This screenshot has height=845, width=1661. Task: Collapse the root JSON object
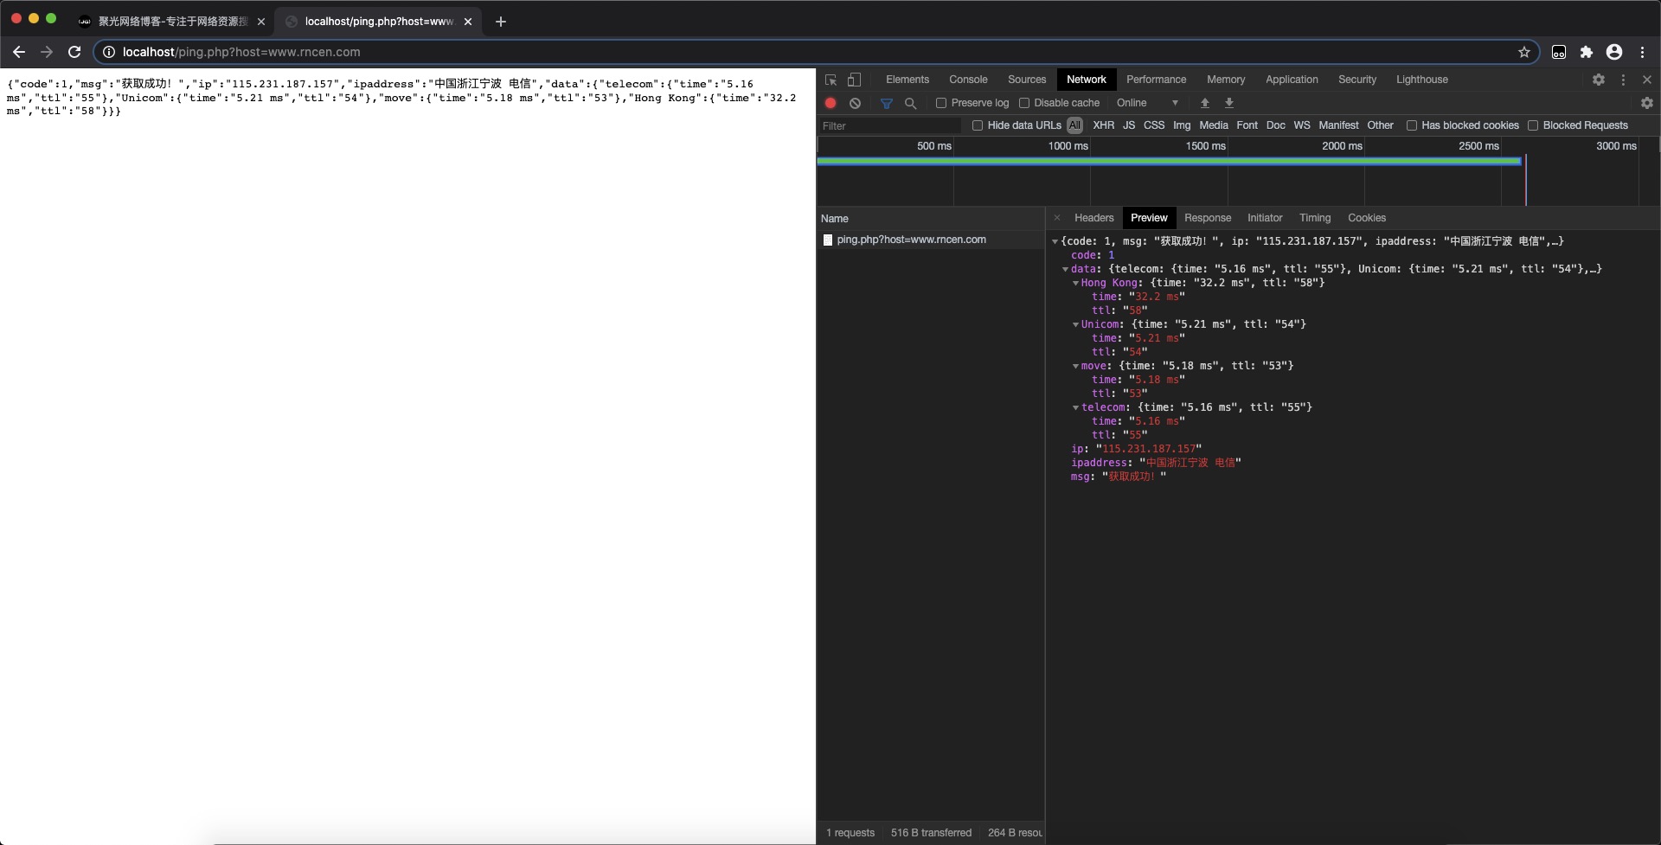(1055, 242)
